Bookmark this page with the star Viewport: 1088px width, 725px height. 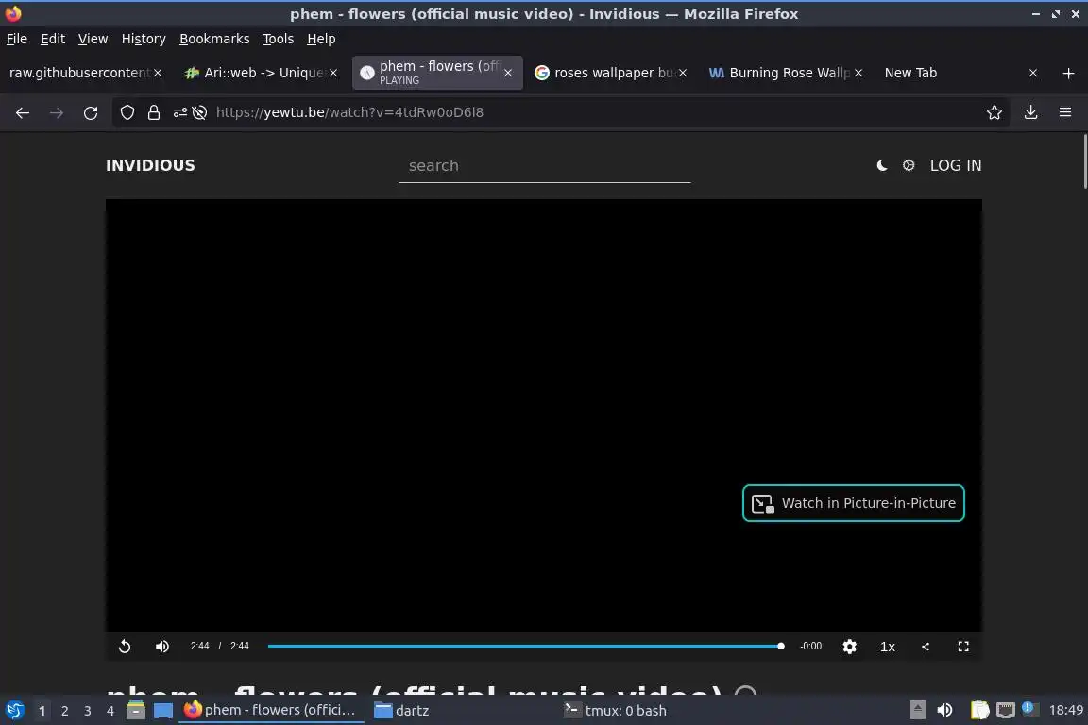click(x=994, y=112)
